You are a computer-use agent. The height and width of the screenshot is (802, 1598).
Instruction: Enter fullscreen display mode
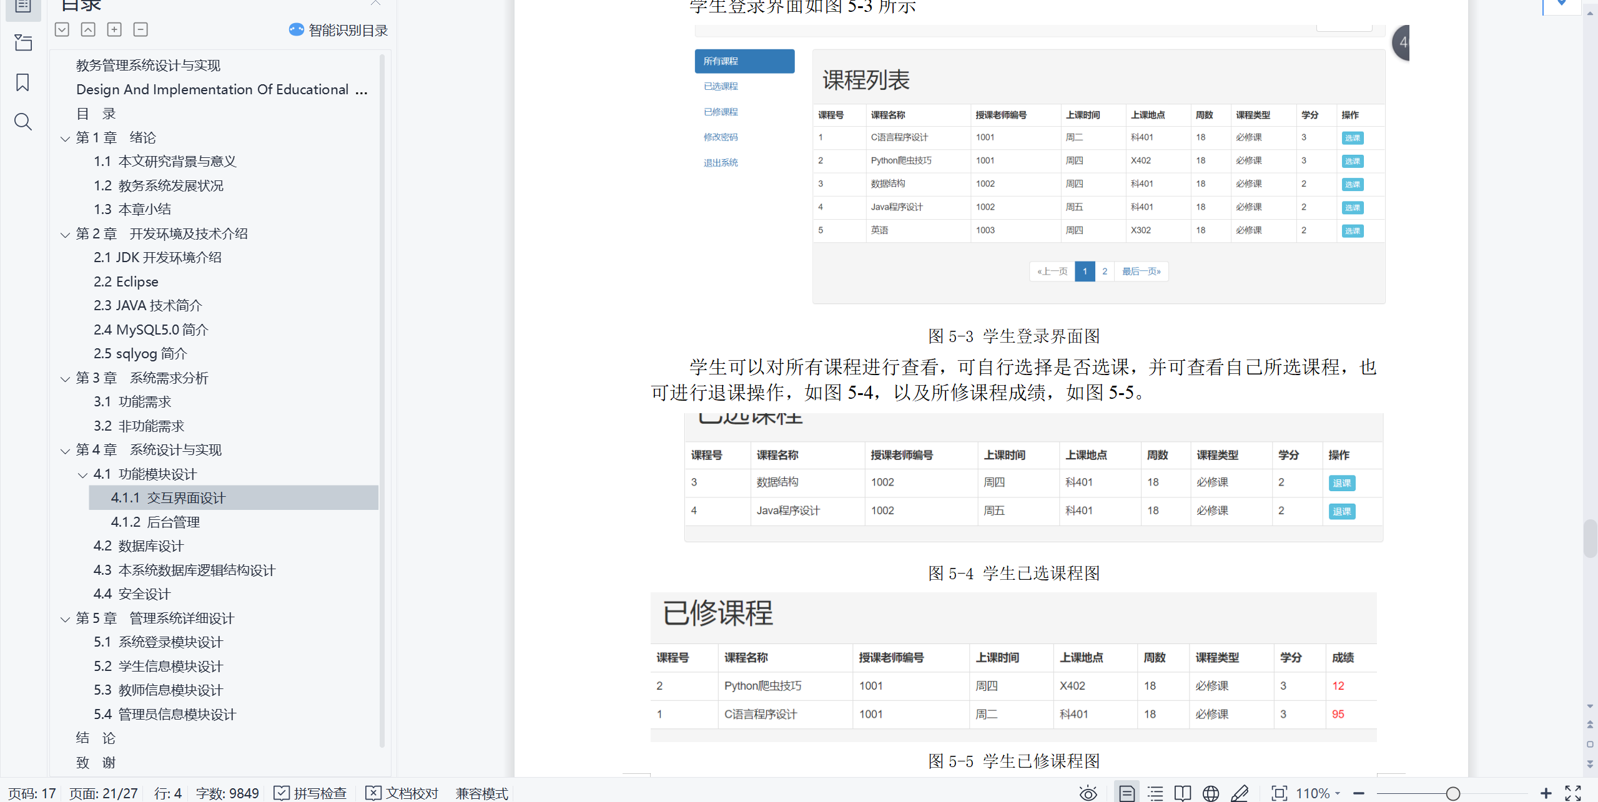(1572, 793)
